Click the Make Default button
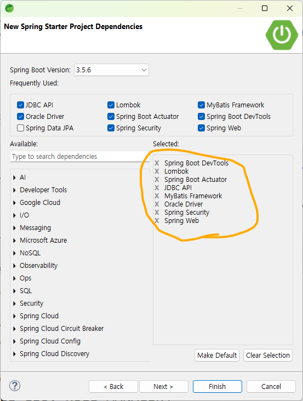The image size is (303, 401). coord(217,355)
